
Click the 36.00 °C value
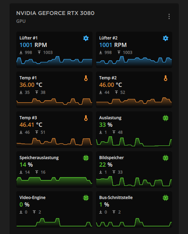(x=31, y=85)
